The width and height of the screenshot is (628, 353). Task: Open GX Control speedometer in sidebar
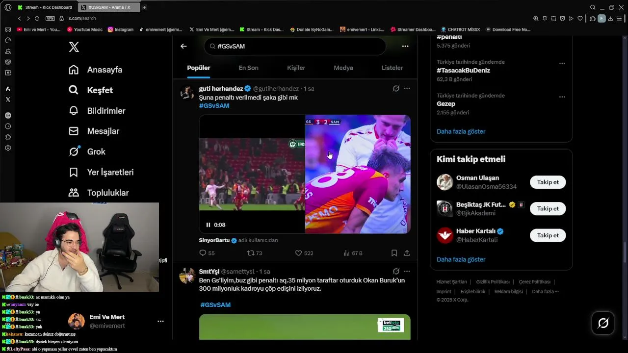(x=8, y=40)
